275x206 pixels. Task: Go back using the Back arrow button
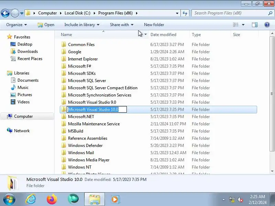[5, 13]
